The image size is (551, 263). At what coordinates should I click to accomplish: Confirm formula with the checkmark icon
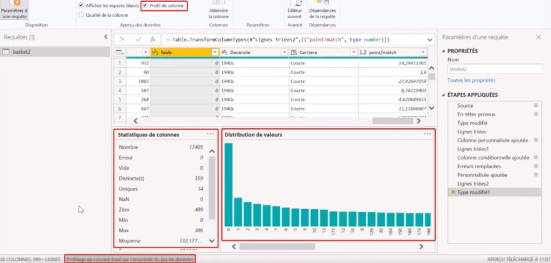(x=138, y=39)
